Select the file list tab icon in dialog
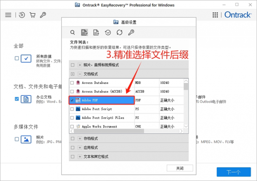Image resolution: width=257 pixels, height=181 pixels. [84, 32]
